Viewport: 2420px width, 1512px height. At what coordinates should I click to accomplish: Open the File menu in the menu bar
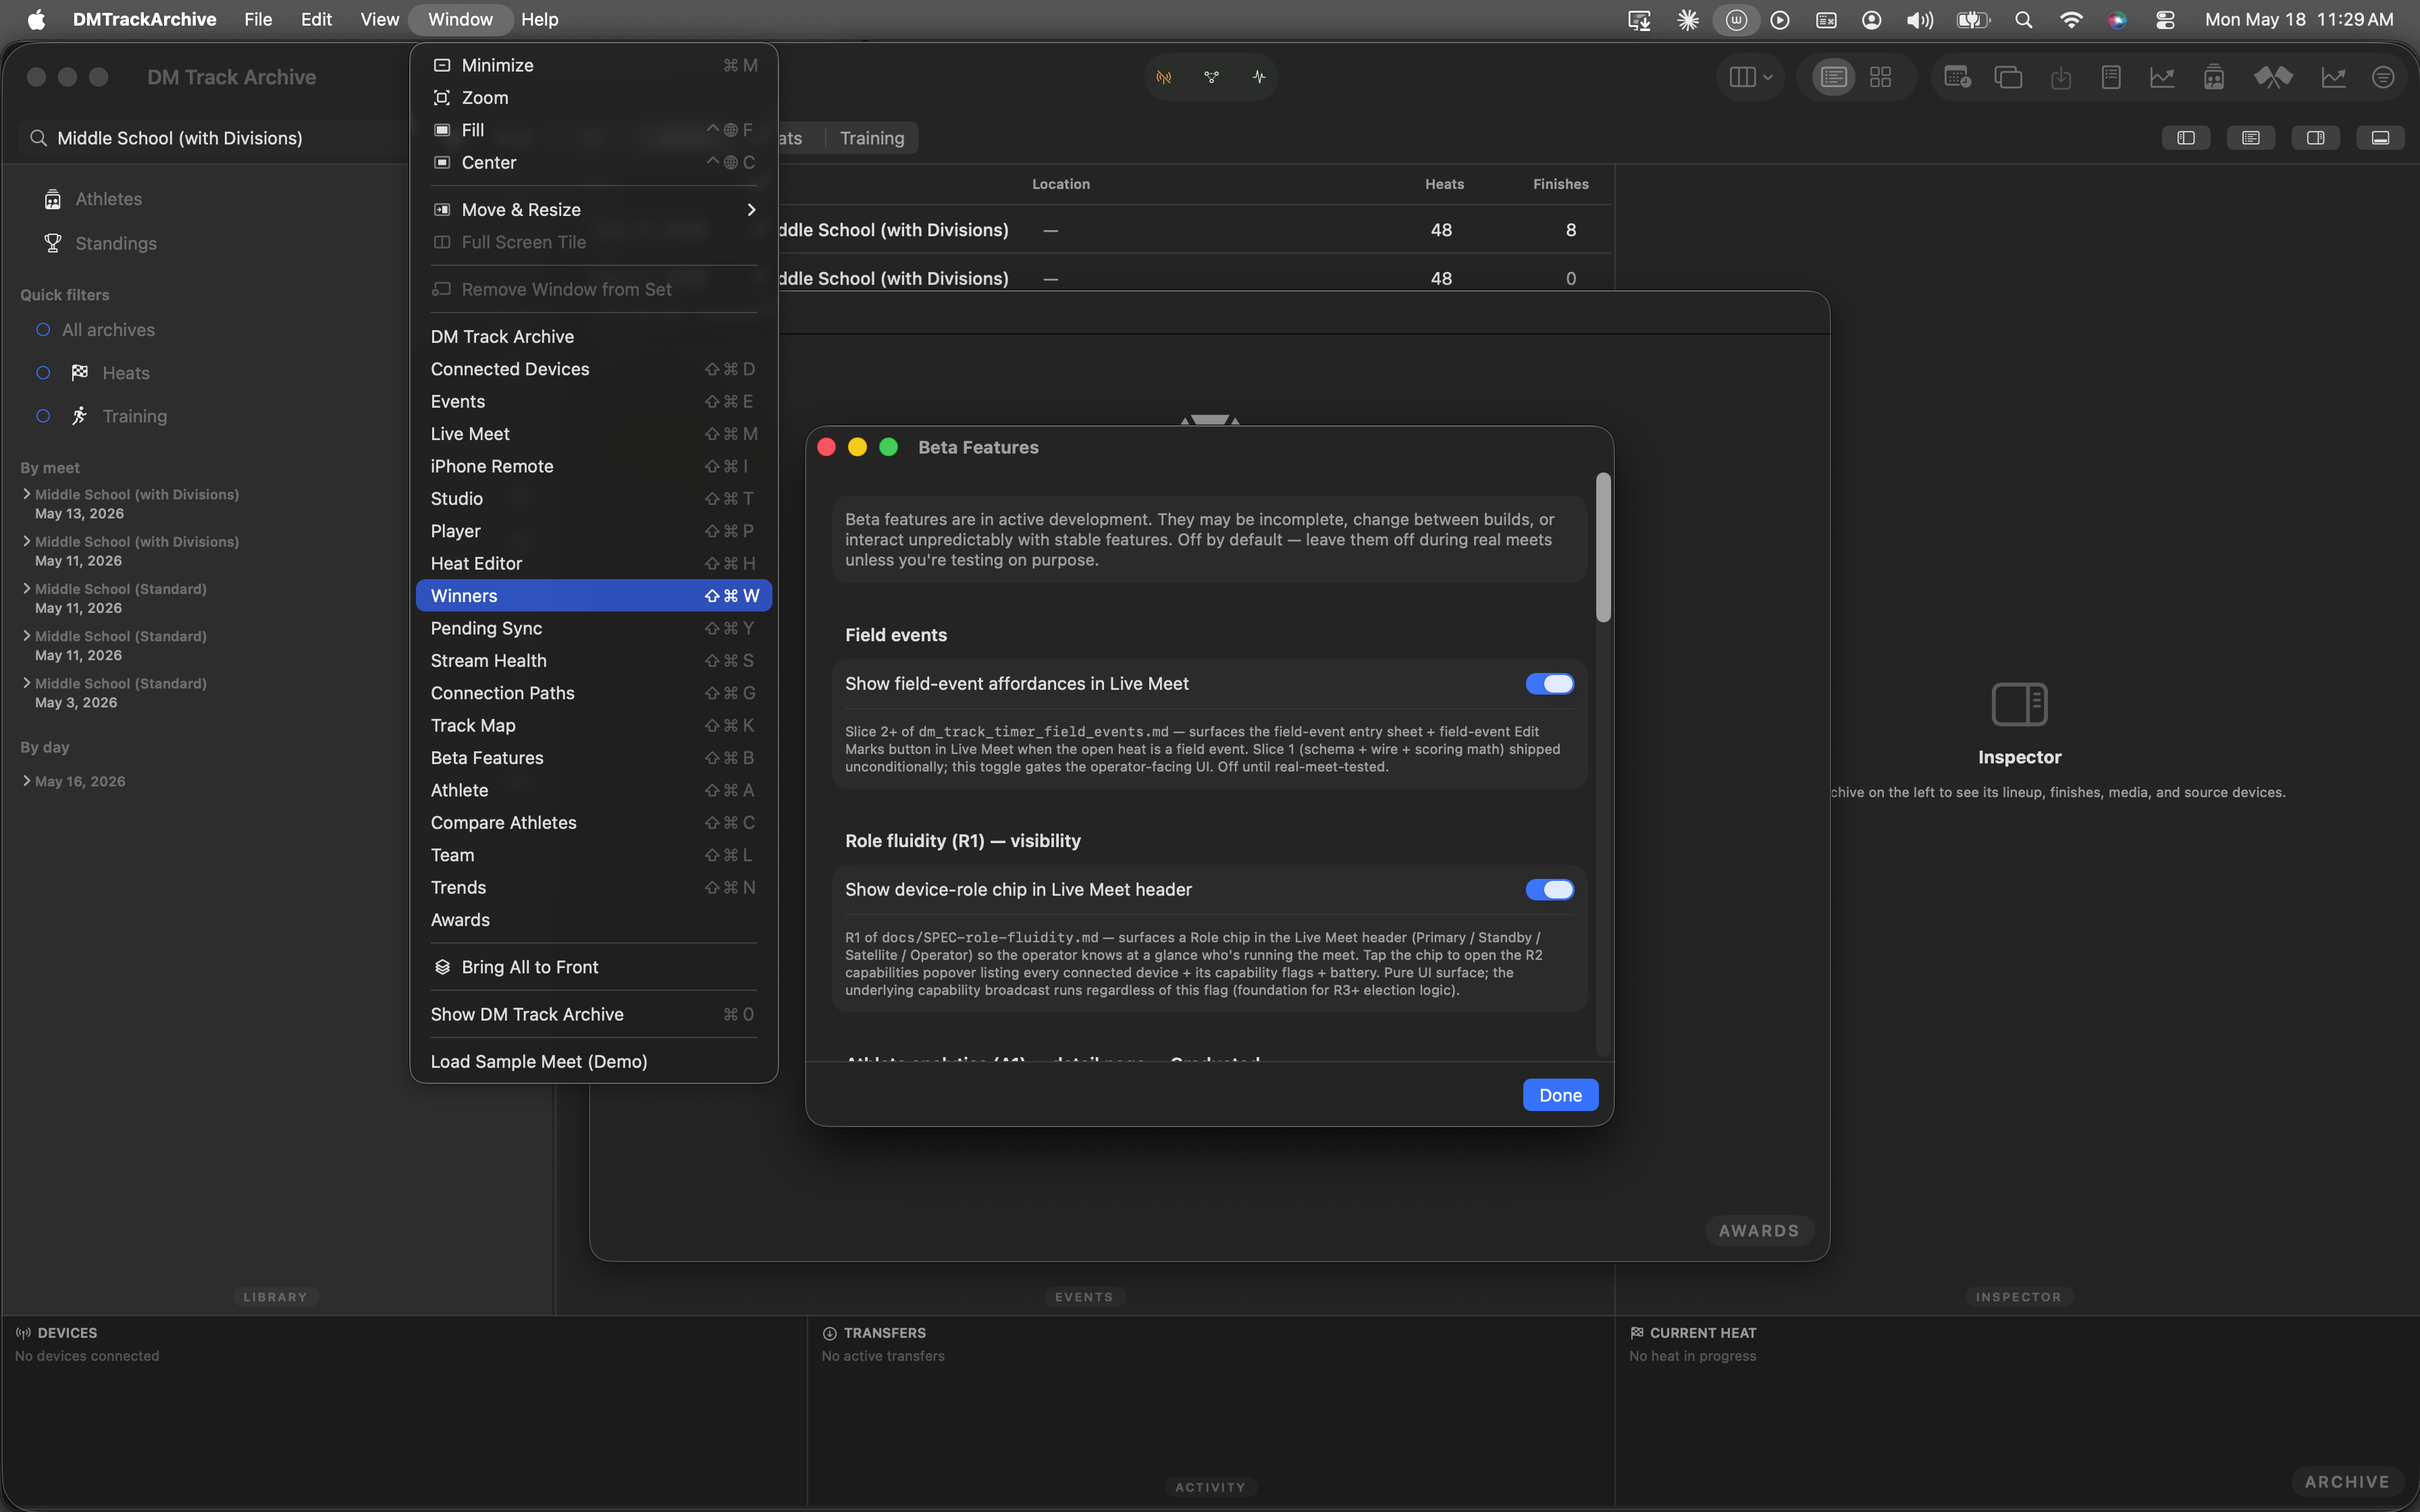[258, 19]
